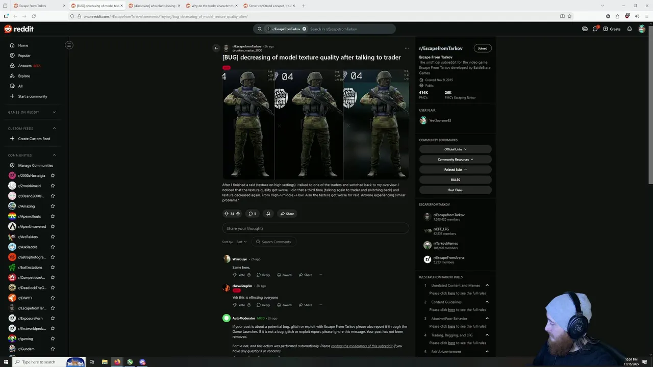Expand Related Subs dropdown
This screenshot has height=367, width=653.
pyautogui.click(x=455, y=170)
